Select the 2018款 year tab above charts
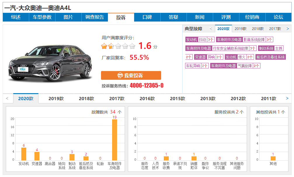 86,98
